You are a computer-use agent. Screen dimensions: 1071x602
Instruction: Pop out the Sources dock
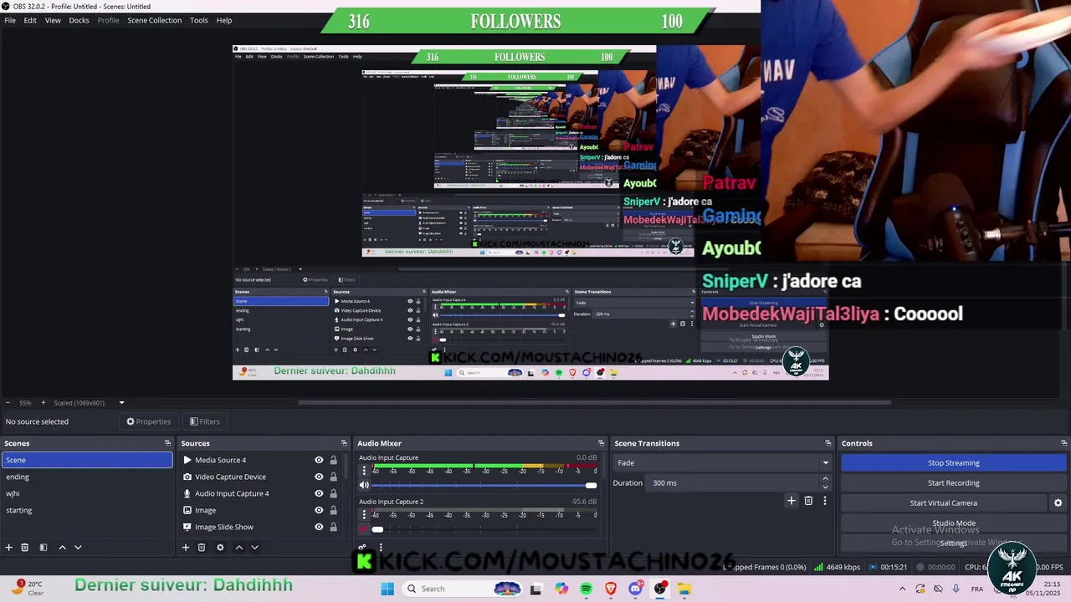tap(344, 443)
